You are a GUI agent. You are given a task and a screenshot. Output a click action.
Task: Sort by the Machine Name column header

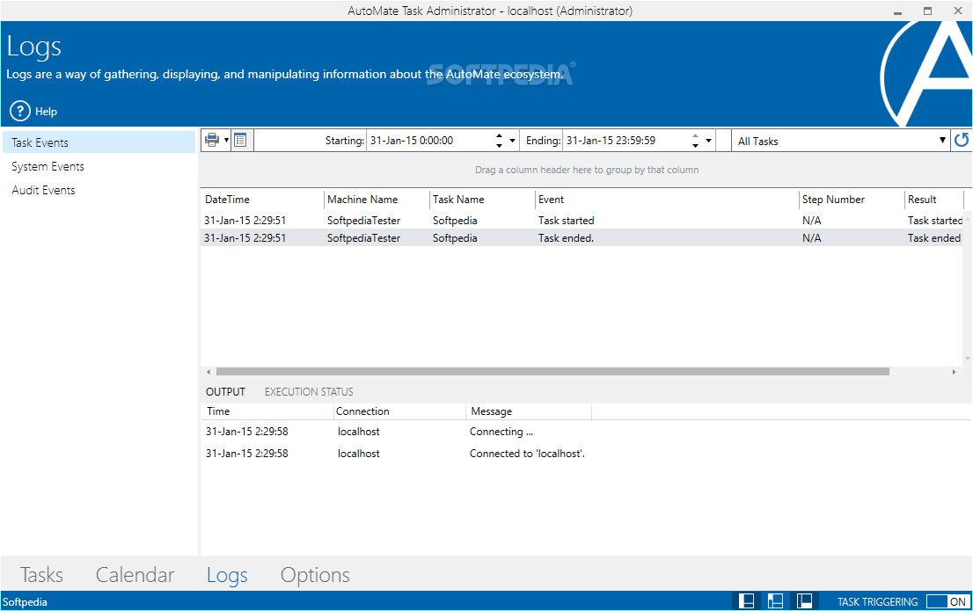pyautogui.click(x=376, y=200)
